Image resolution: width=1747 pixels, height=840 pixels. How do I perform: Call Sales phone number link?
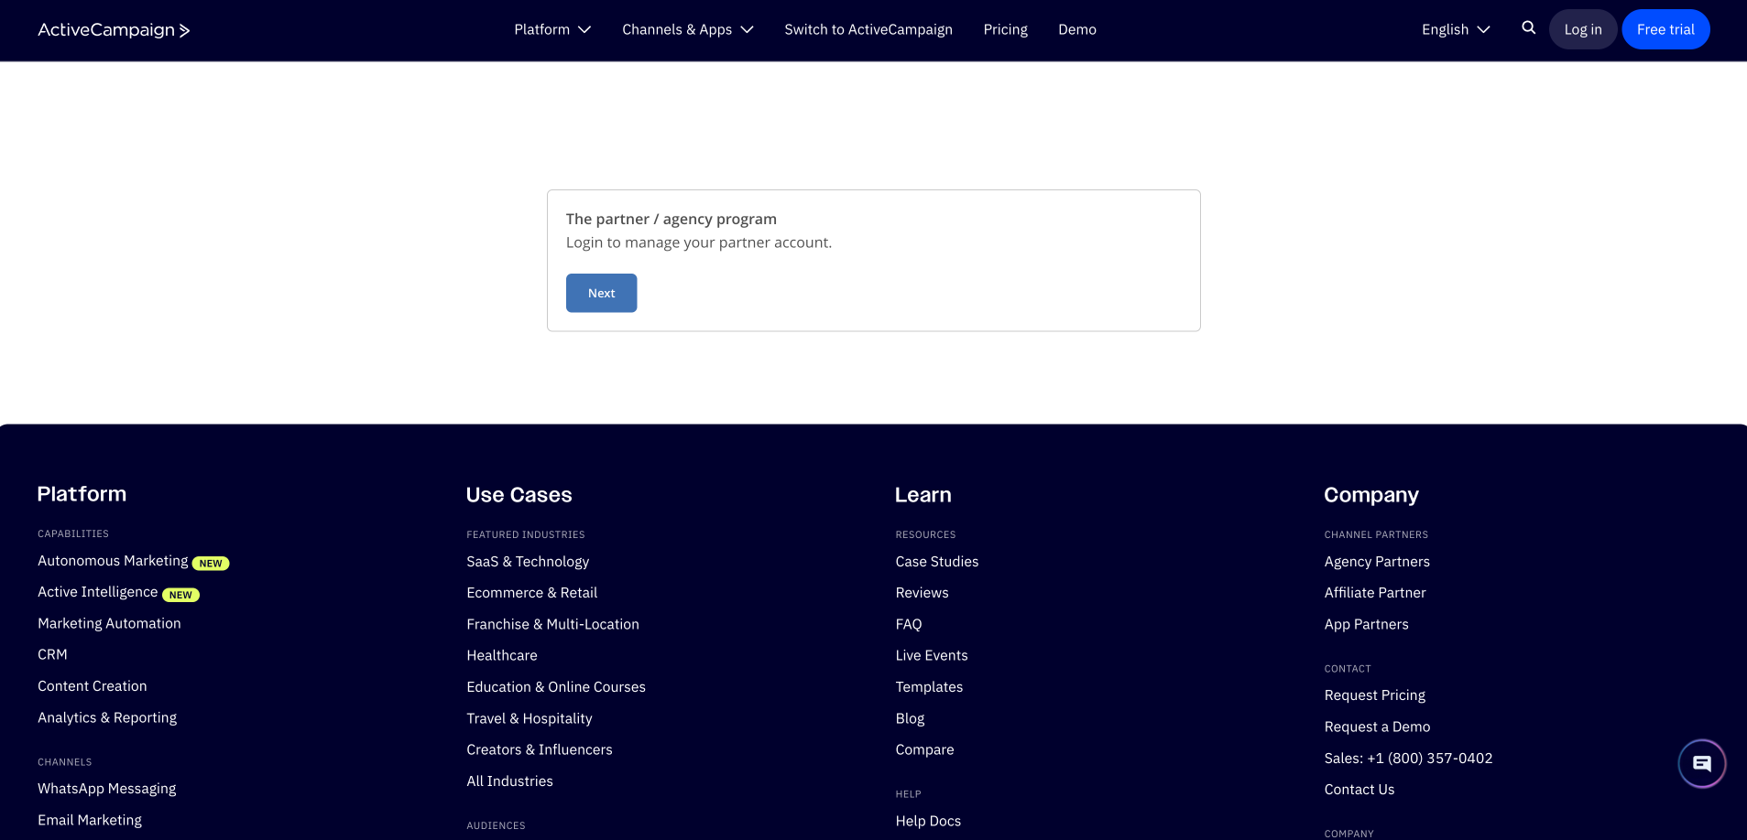[1409, 758]
